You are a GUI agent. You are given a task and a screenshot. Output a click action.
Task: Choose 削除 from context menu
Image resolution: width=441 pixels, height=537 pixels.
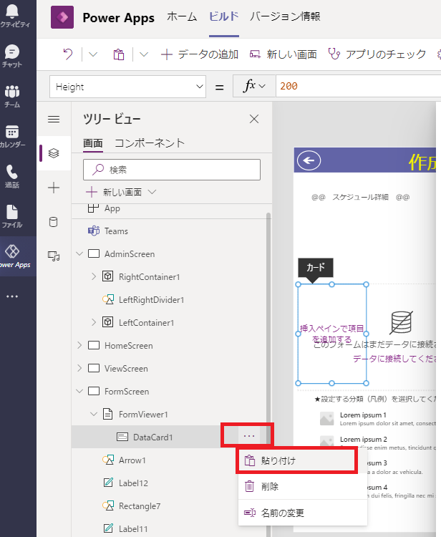click(303, 486)
